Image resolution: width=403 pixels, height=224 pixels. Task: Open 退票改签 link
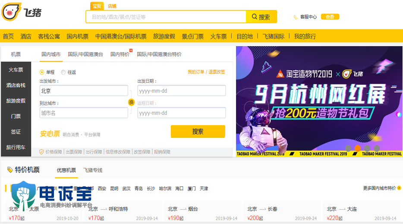[217, 72]
